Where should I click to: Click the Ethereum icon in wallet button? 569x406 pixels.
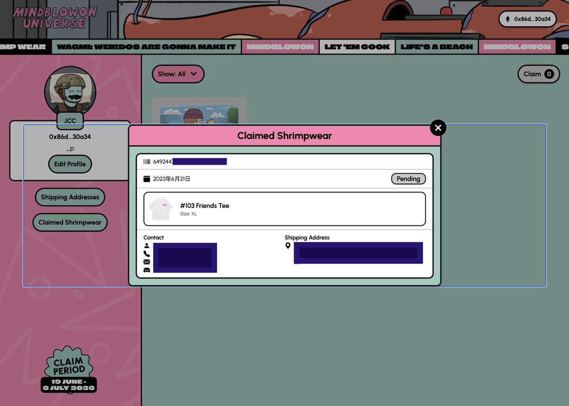point(508,19)
